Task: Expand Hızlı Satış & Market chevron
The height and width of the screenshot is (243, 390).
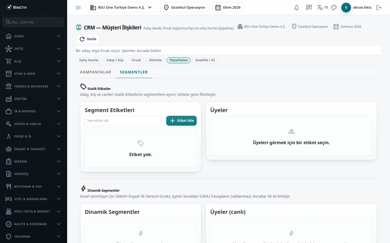Action: [x=59, y=211]
